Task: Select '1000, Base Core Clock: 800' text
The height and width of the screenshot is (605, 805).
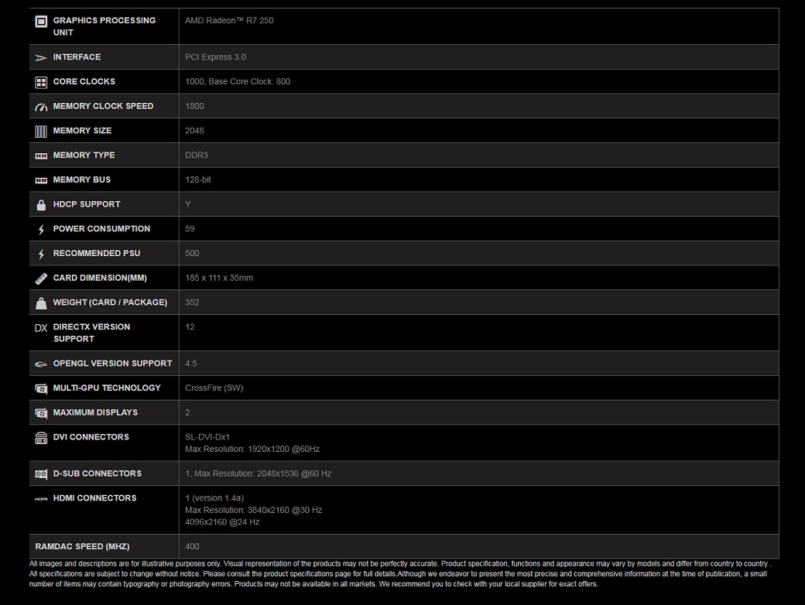Action: click(x=237, y=81)
